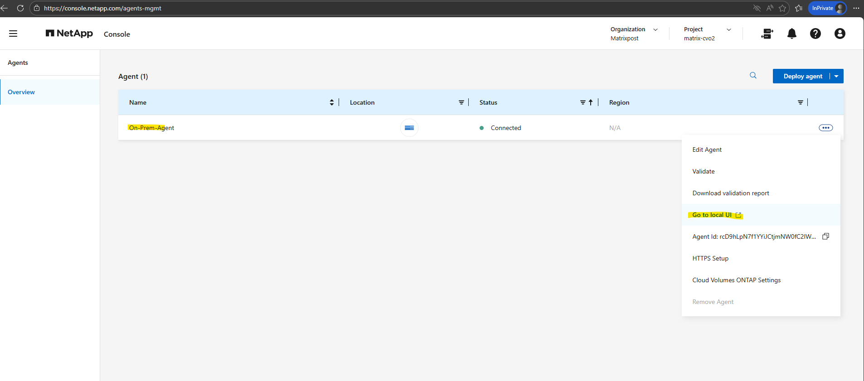Expand the Organization Matrixpost dropdown

[x=634, y=34]
